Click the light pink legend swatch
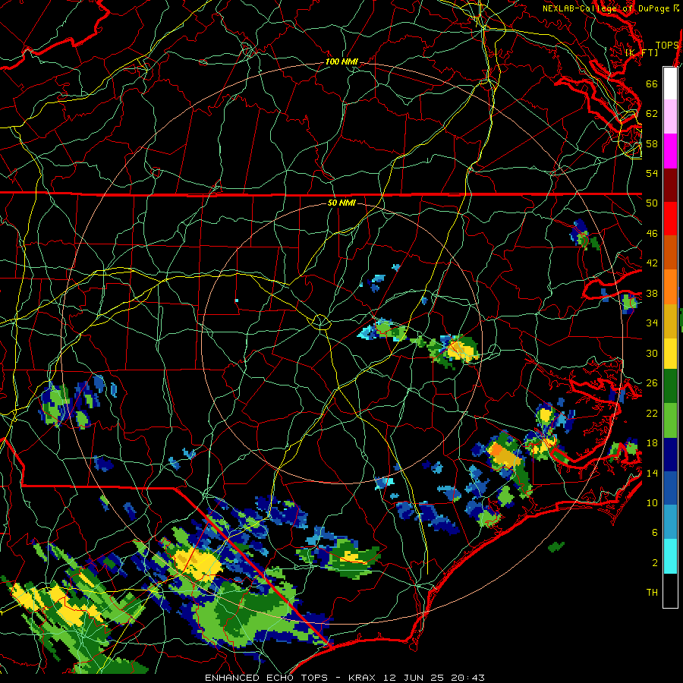The height and width of the screenshot is (683, 683). pos(670,117)
